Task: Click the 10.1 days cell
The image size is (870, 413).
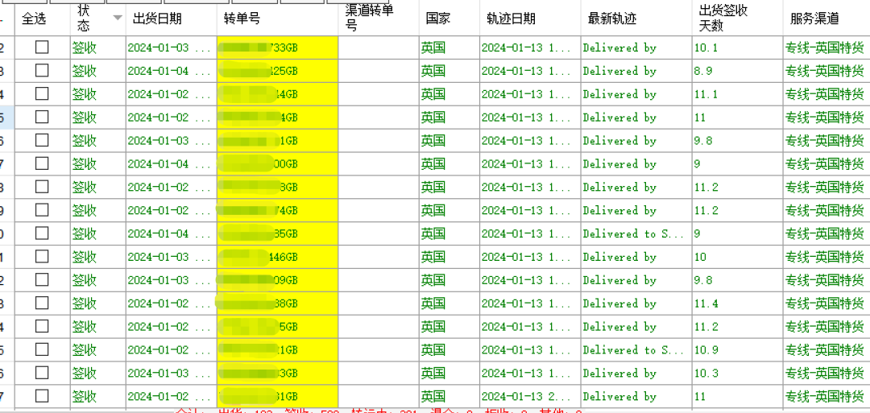Action: 737,47
